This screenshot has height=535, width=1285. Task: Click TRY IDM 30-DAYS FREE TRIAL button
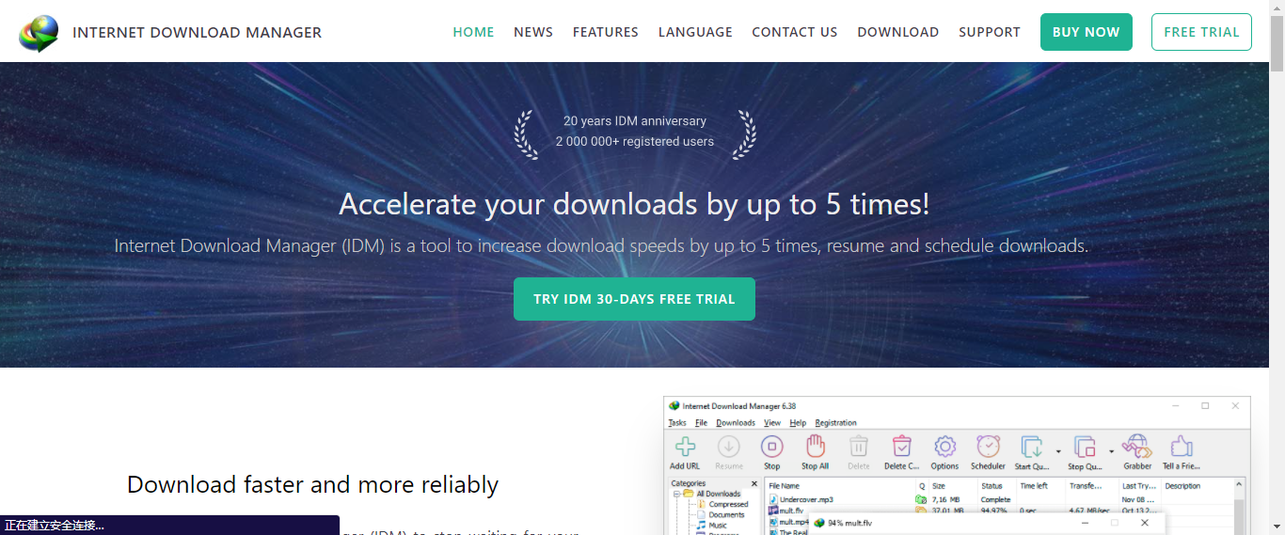634,299
